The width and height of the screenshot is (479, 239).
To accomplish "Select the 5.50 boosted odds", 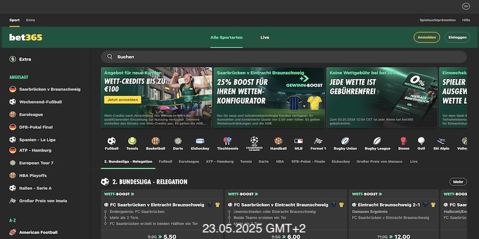I will pyautogui.click(x=170, y=236).
